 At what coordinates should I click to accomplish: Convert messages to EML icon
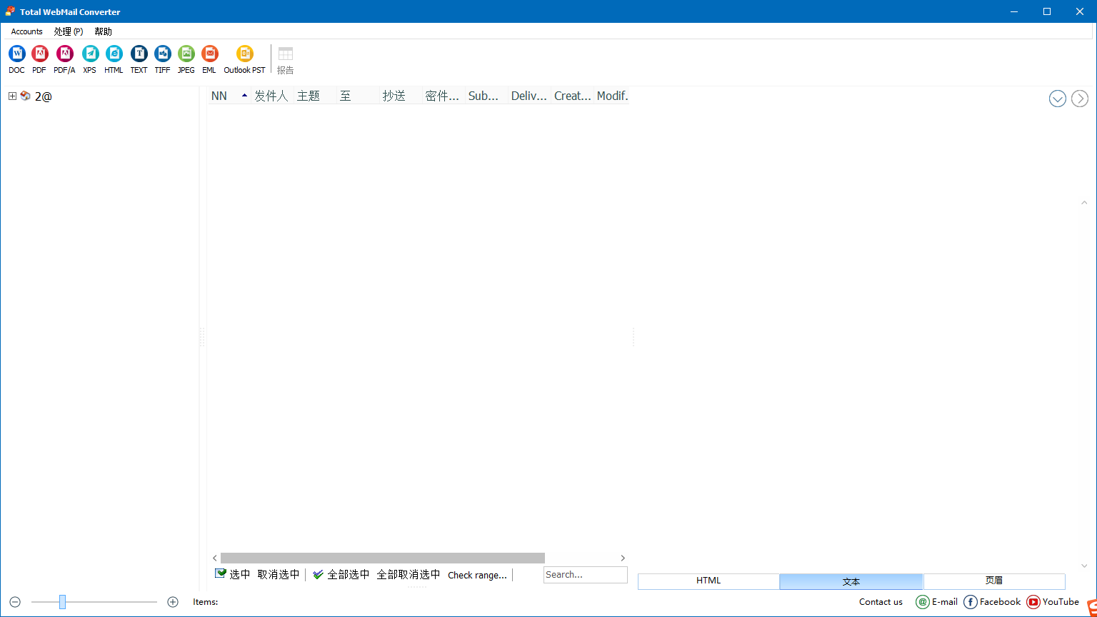point(209,59)
